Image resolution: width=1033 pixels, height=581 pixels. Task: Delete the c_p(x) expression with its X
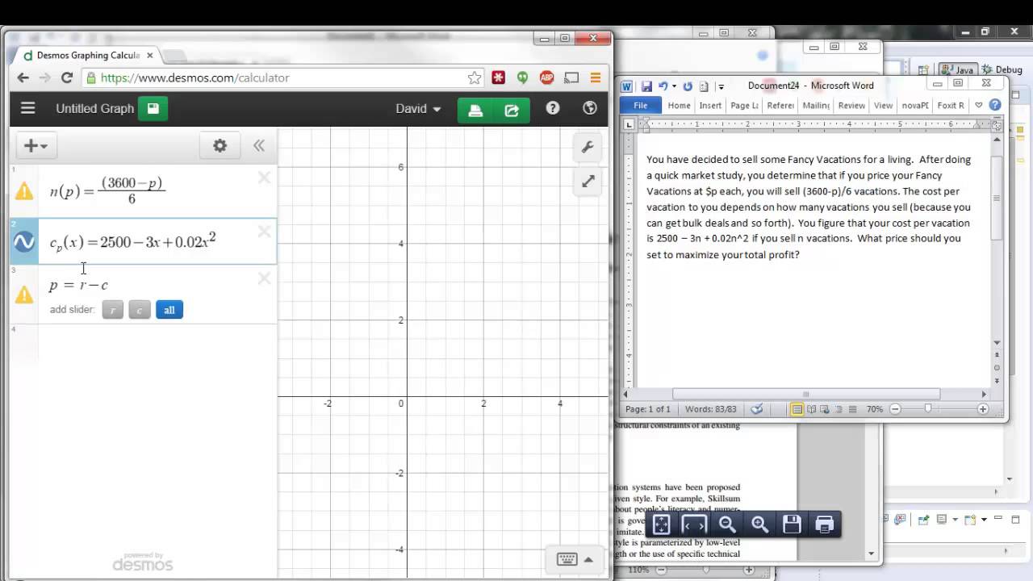click(x=264, y=232)
